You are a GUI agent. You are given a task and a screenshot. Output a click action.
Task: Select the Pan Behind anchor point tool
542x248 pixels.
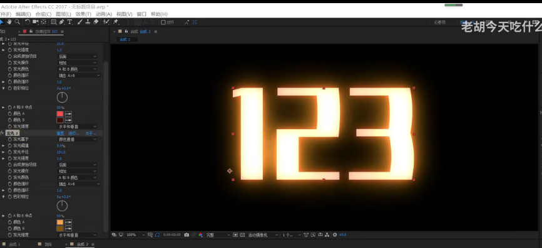(44, 22)
